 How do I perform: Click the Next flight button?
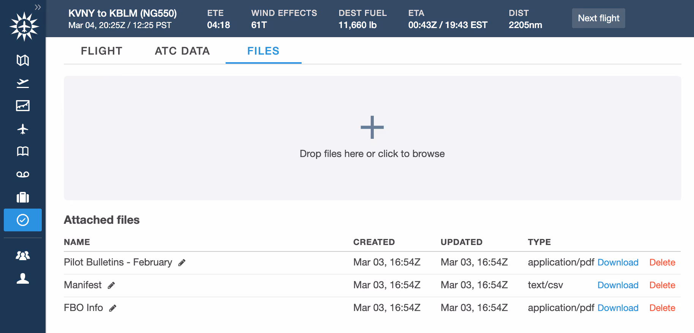pos(598,18)
